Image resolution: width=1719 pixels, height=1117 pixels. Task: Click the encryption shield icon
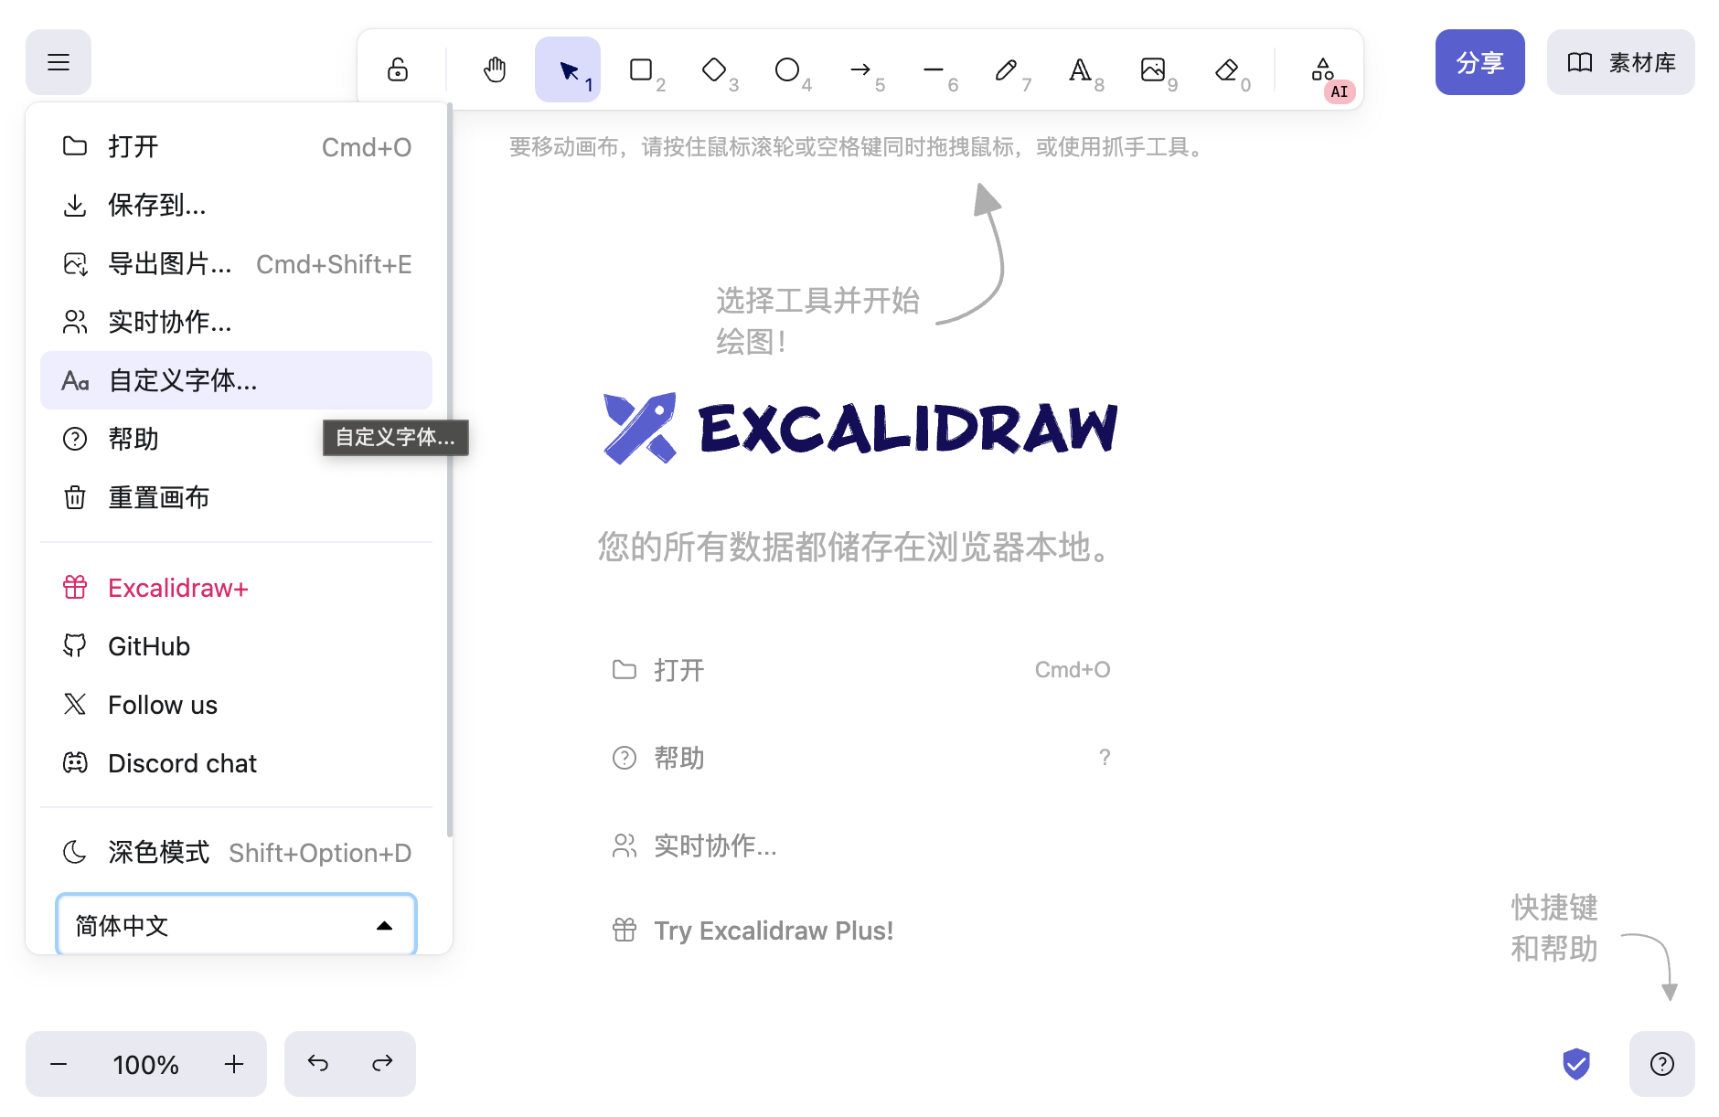click(x=1576, y=1063)
